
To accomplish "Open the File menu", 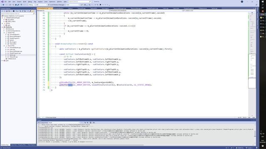I will tap(5, 2).
